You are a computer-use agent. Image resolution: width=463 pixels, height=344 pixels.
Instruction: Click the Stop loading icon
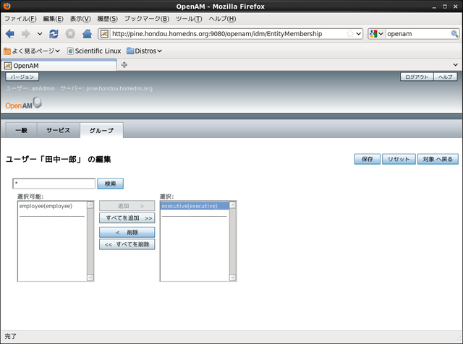click(x=70, y=34)
